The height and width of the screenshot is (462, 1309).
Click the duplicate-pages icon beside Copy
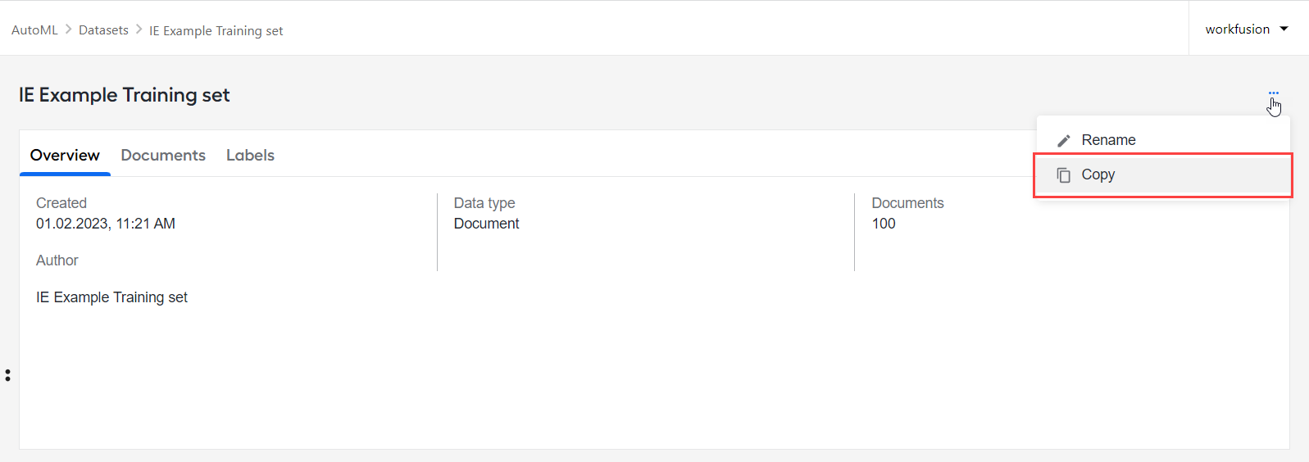1063,174
